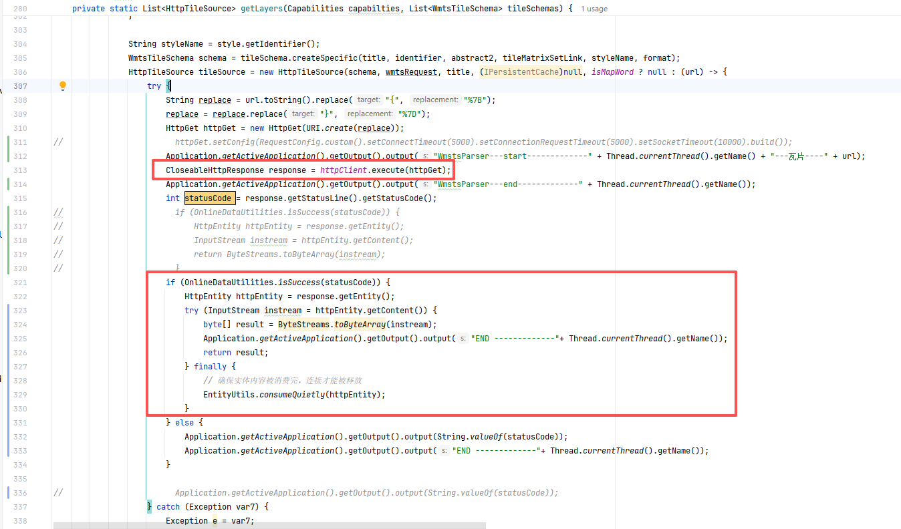
Task: Click the IPersistentCache cast on line 306
Action: click(521, 72)
